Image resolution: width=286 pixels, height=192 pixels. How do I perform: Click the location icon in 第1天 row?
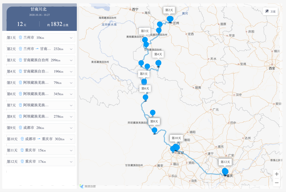pyautogui.click(x=20, y=38)
